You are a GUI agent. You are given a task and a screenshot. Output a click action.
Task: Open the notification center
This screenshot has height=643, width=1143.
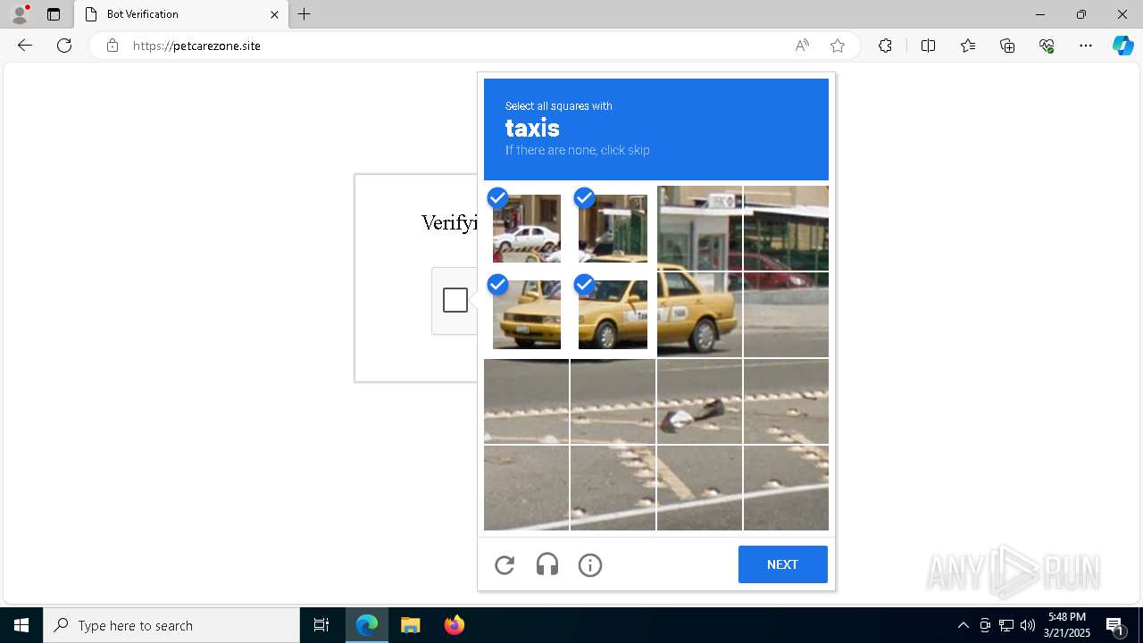click(1115, 625)
